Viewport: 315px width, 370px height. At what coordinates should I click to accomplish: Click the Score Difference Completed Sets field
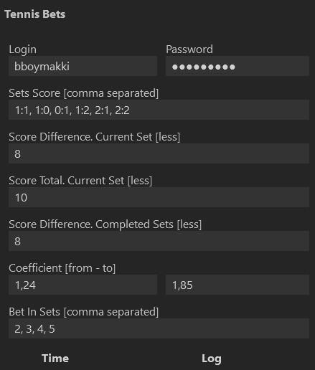pyautogui.click(x=159, y=241)
